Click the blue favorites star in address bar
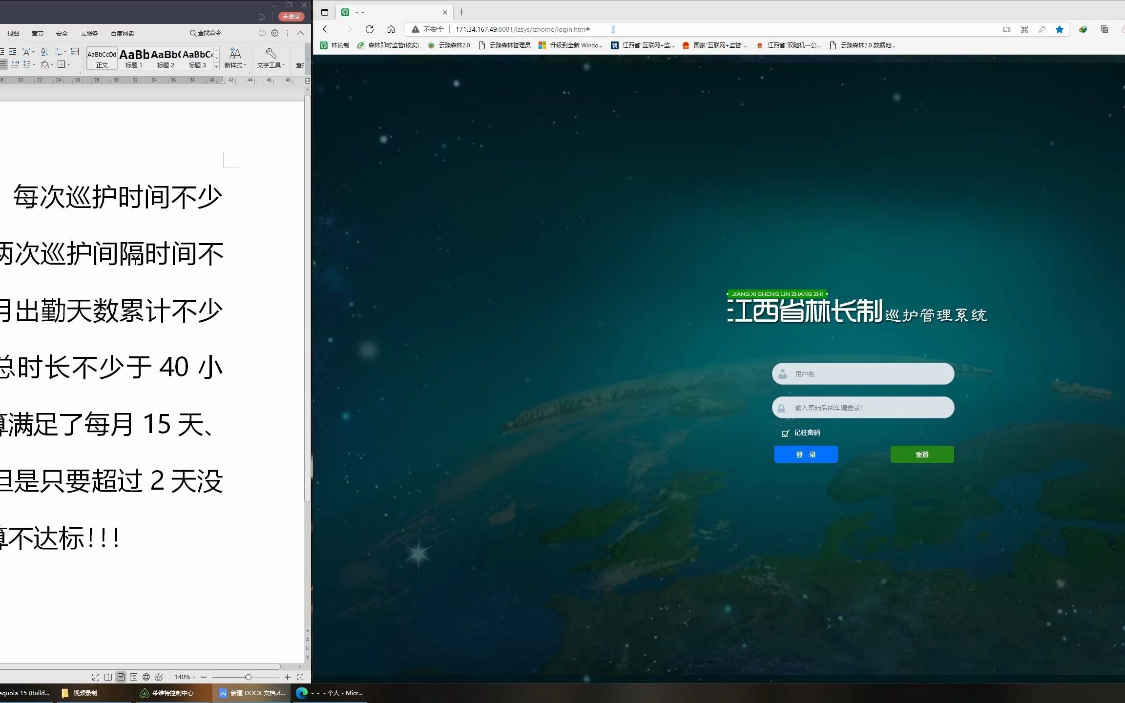Image resolution: width=1125 pixels, height=703 pixels. pyautogui.click(x=1060, y=29)
